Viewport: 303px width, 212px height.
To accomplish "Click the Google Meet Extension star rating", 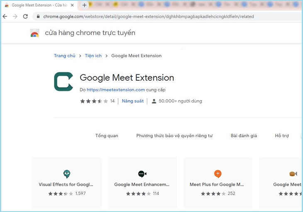I will [94, 101].
